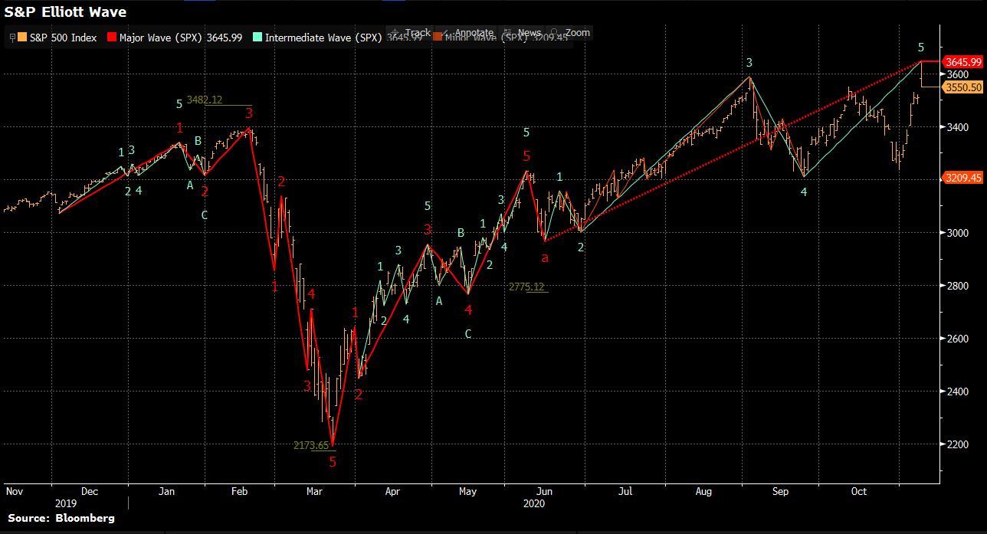Select the S&P 500 Index legend label

tap(63, 38)
